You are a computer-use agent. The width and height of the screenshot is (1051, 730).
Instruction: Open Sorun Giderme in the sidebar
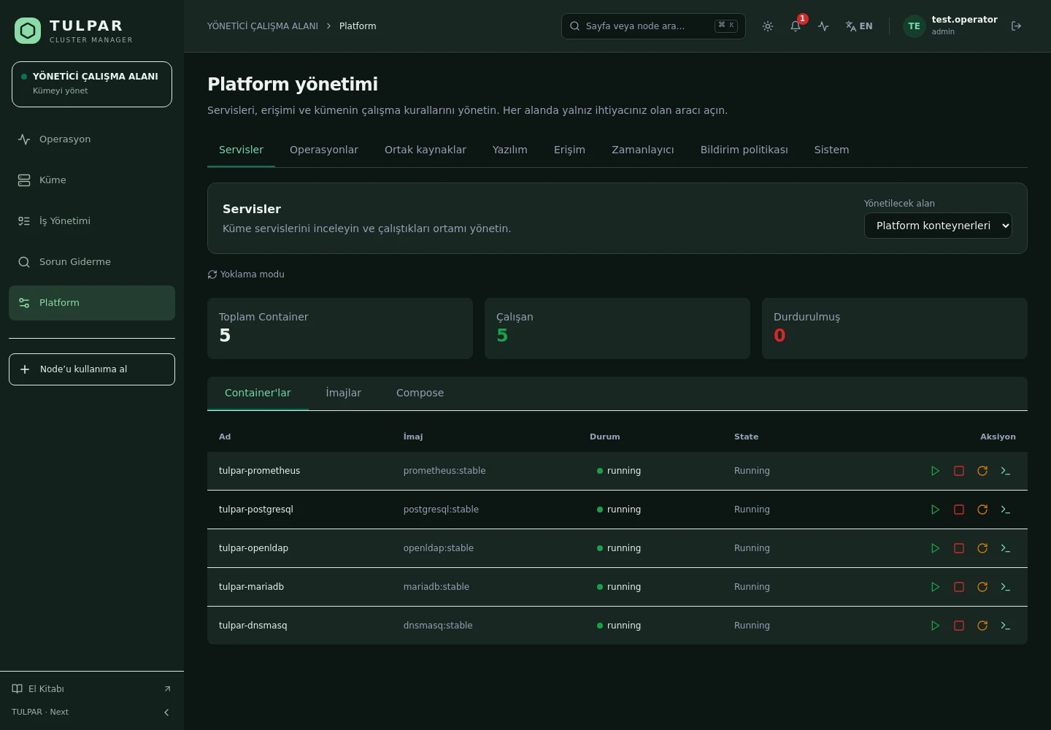(x=92, y=262)
